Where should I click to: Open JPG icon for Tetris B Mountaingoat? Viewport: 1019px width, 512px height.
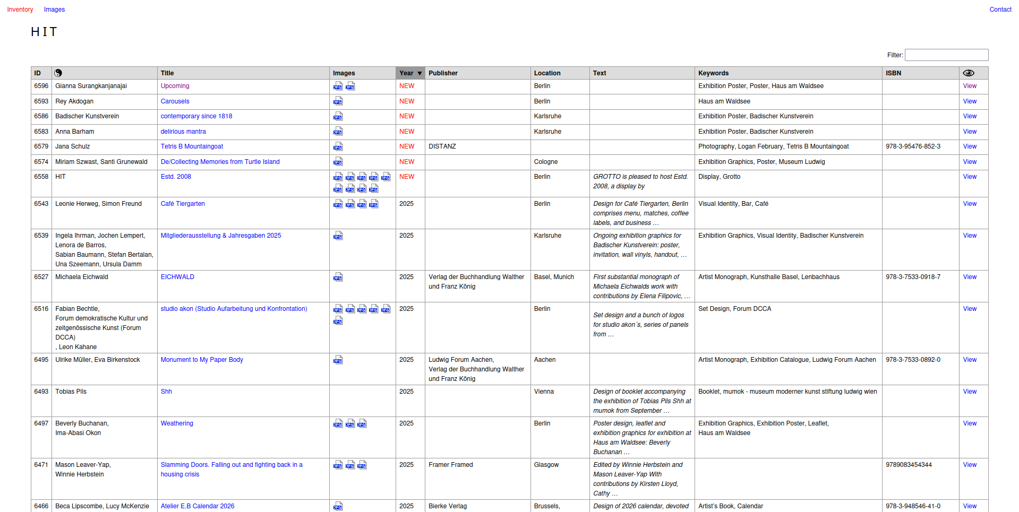tap(338, 146)
